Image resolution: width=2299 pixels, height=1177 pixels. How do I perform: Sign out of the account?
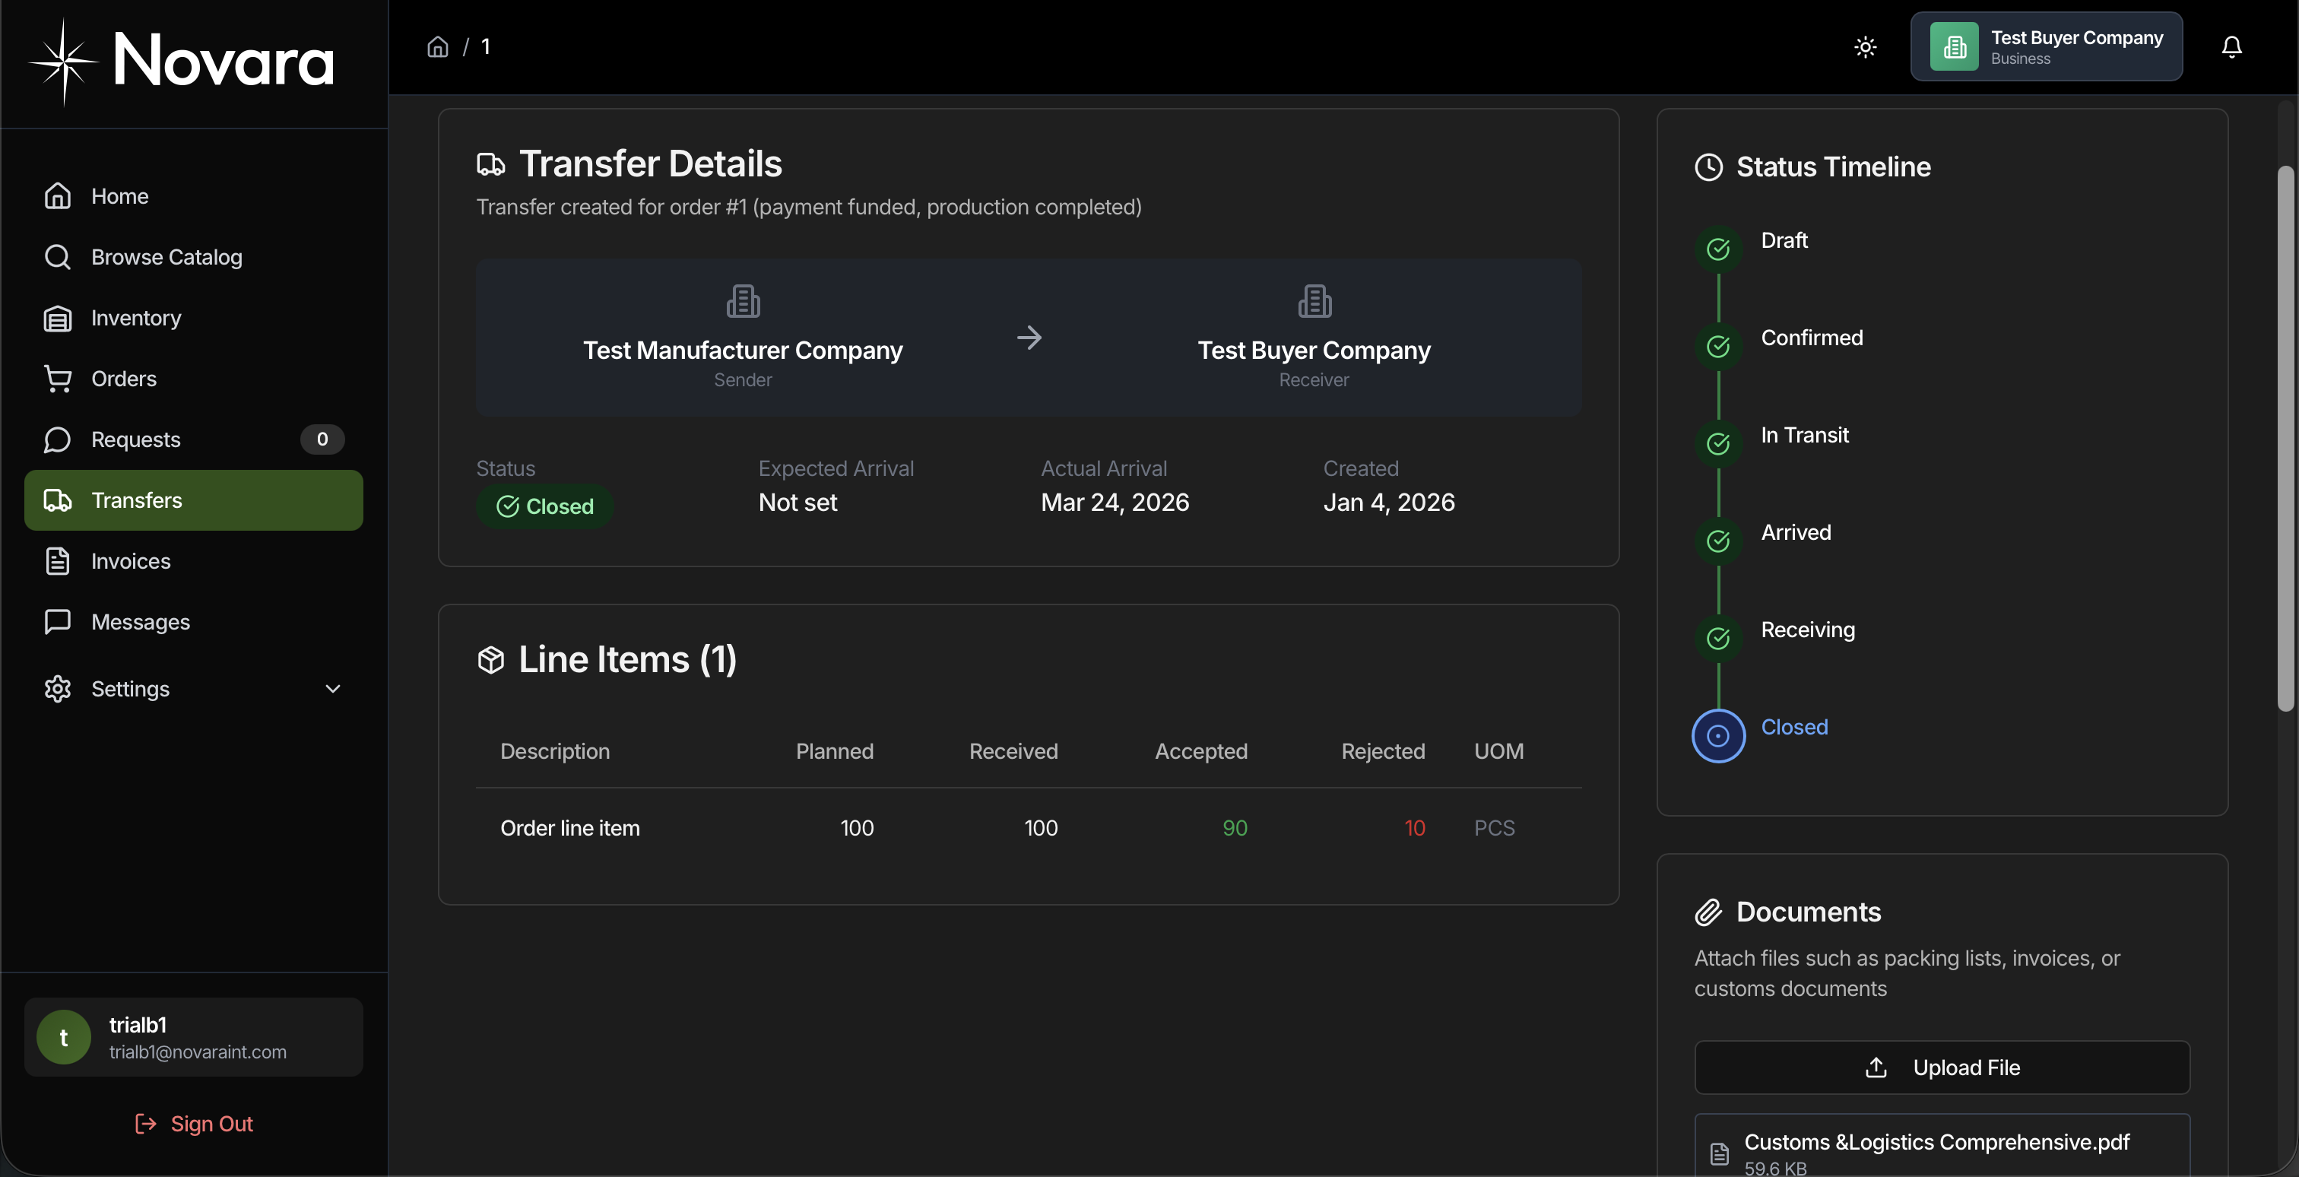coord(194,1124)
